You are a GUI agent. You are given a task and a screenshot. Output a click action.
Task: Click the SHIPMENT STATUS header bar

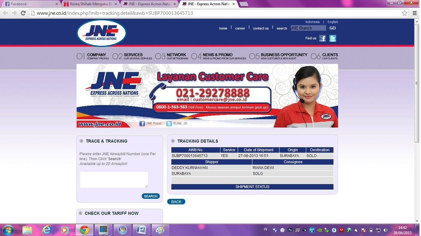pyautogui.click(x=252, y=187)
